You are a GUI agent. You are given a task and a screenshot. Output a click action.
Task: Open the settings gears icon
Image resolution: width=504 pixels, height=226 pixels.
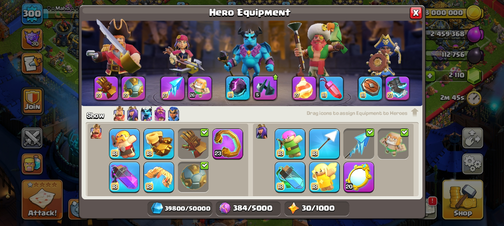click(x=472, y=164)
